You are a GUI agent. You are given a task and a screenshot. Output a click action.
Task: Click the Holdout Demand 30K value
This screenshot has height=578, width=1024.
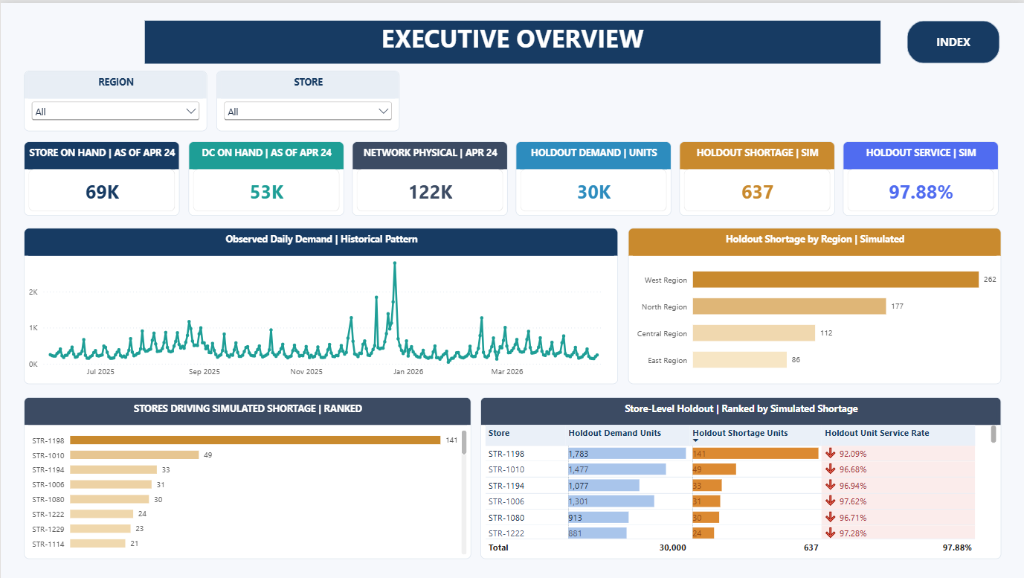tap(593, 192)
